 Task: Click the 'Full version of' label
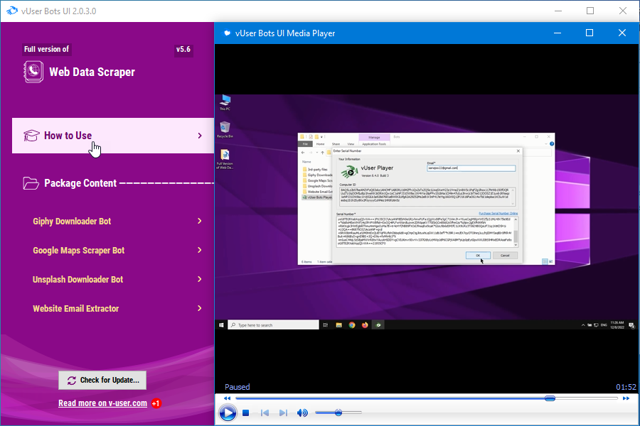(46, 49)
